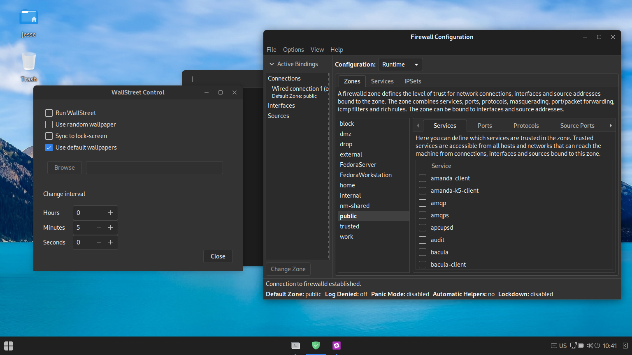This screenshot has height=355, width=632.
Task: Uncheck Use default wallpapers
Action: pyautogui.click(x=49, y=148)
